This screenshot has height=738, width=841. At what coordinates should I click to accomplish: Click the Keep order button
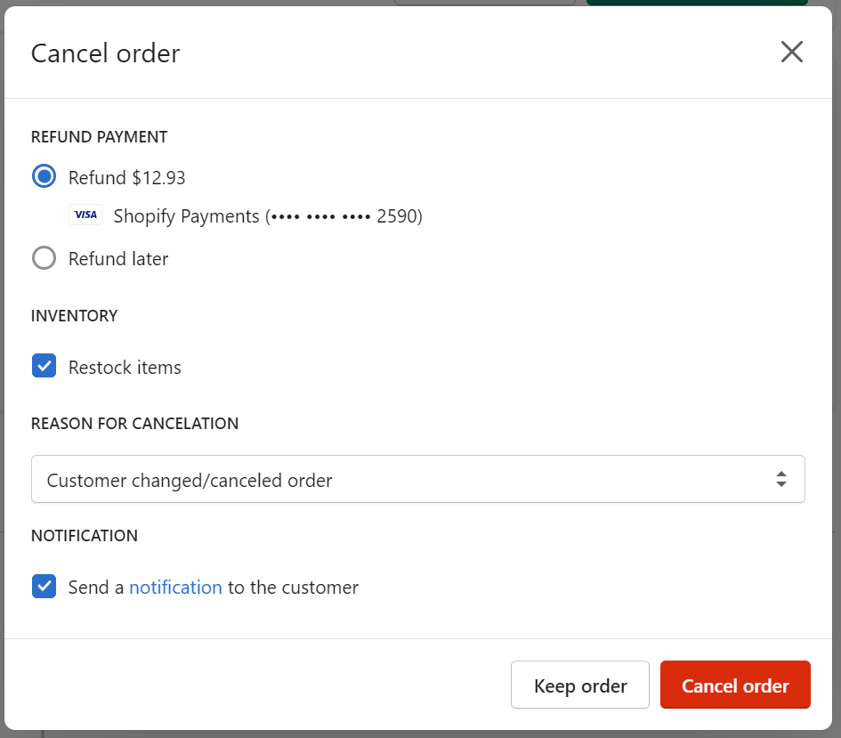click(579, 685)
